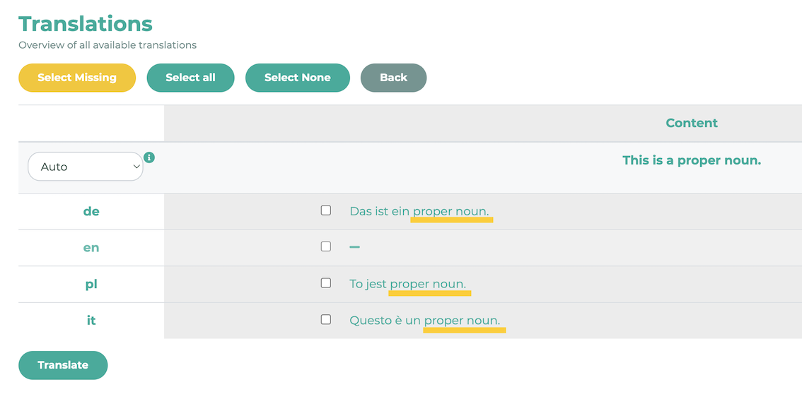802x399 pixels.
Task: Select the Italian translation checkbox
Action: [326, 319]
